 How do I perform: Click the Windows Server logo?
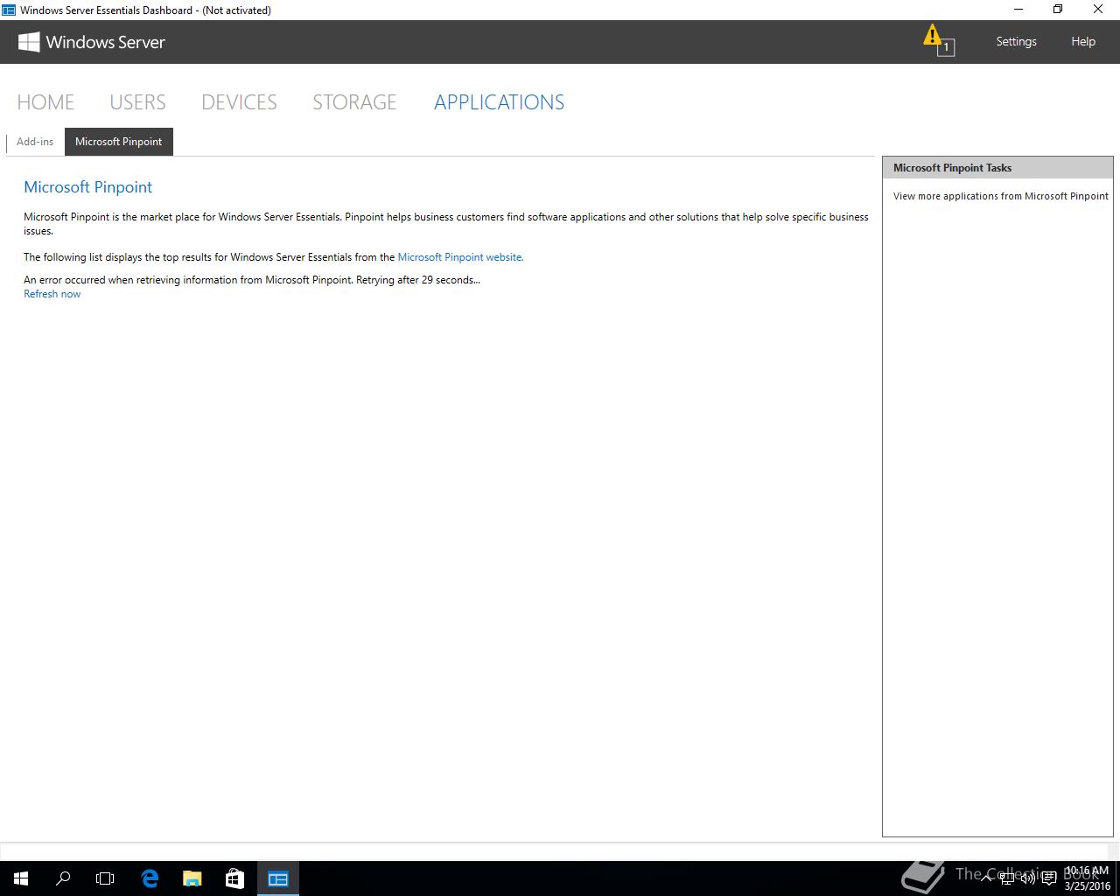point(92,42)
